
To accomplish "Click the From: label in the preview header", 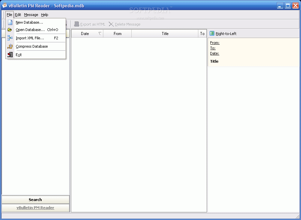I will tap(215, 43).
